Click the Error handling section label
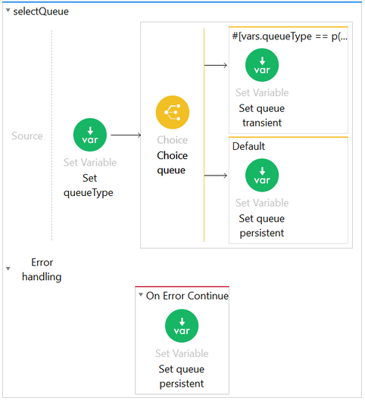 pyautogui.click(x=42, y=269)
